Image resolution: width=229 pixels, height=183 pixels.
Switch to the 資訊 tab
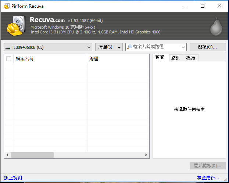[x=176, y=58]
